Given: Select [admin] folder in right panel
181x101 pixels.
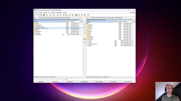Looking at the screenshot, I should coord(111,25).
